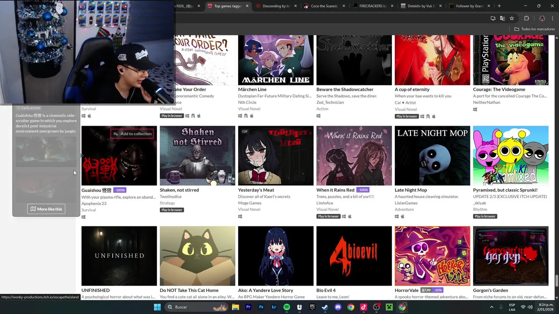Open the UNFINISHED game thumbnail
This screenshot has height=314, width=559.
point(119,256)
